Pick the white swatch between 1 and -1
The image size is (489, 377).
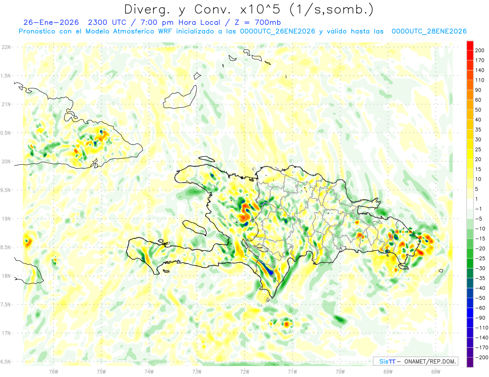pyautogui.click(x=470, y=204)
